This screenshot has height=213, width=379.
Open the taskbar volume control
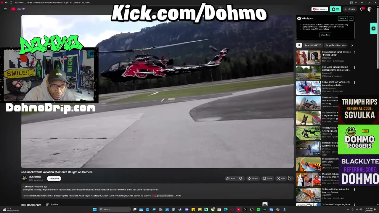pos(361,209)
